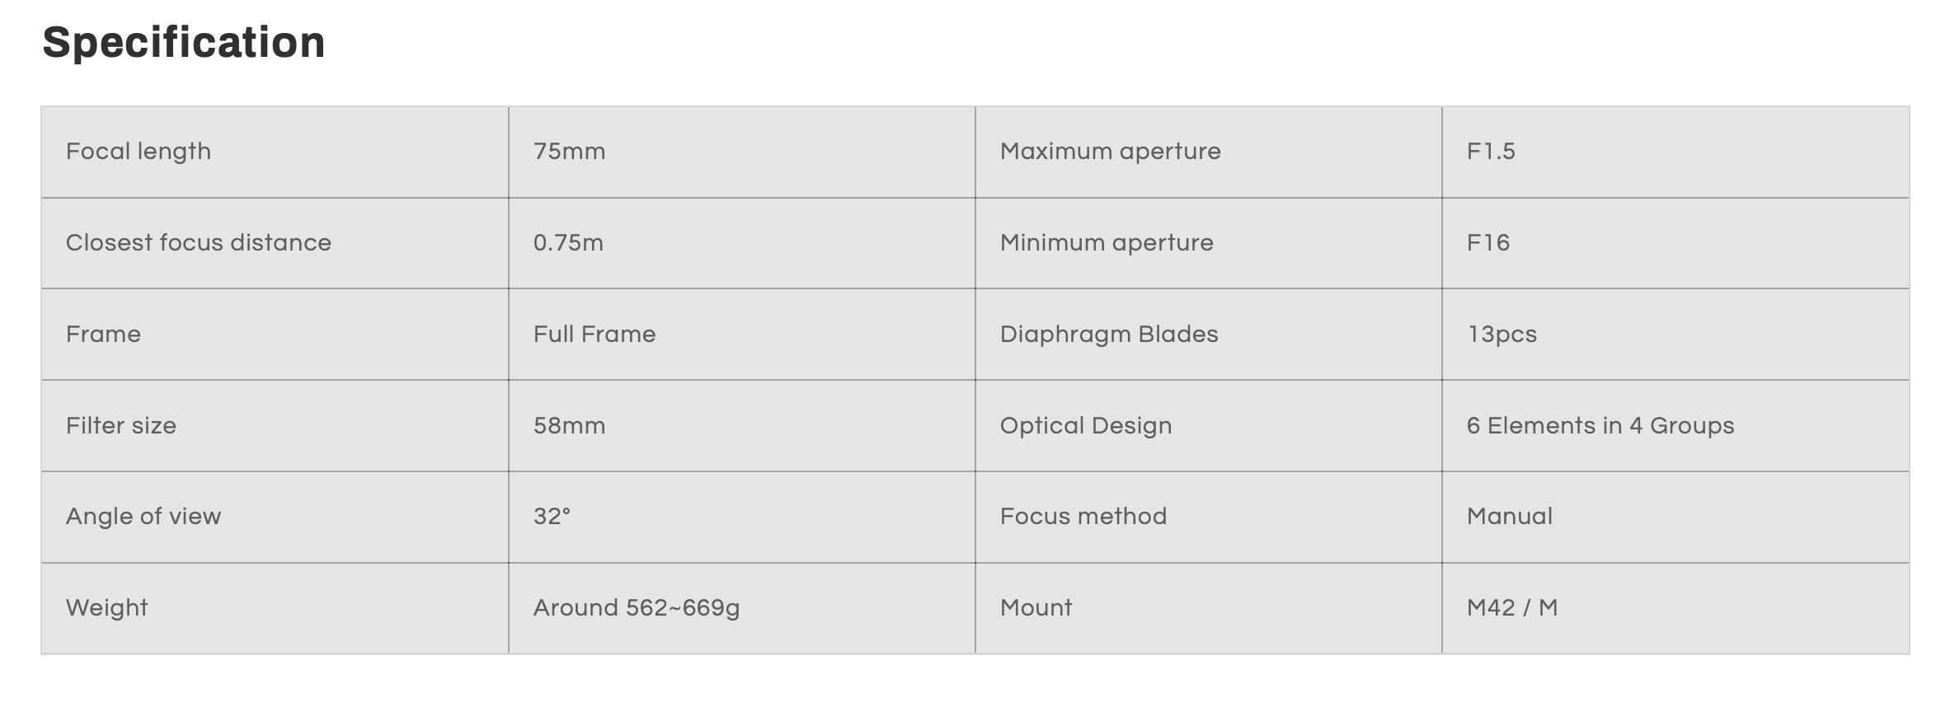Image resolution: width=1941 pixels, height=712 pixels.
Task: Click the Specification heading
Action: (x=184, y=42)
